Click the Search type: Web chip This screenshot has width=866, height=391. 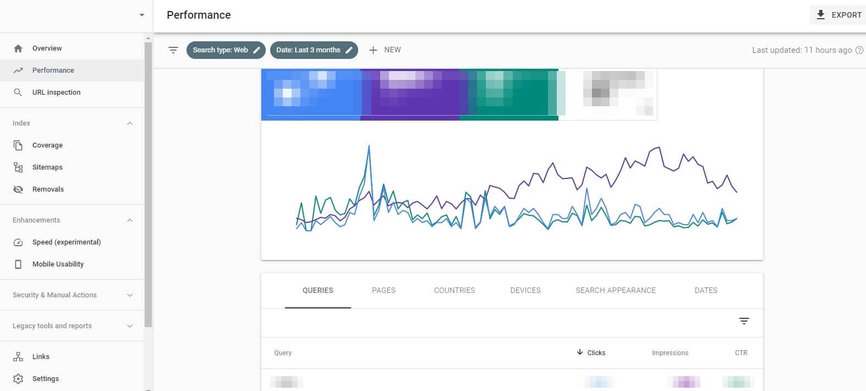pos(226,50)
